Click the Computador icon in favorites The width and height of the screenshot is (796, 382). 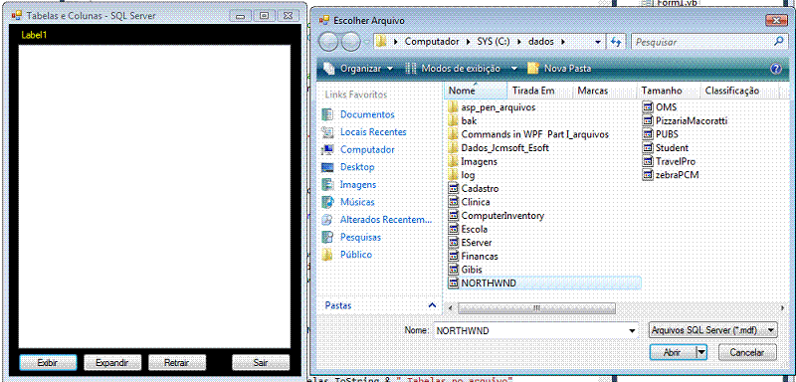pos(328,149)
